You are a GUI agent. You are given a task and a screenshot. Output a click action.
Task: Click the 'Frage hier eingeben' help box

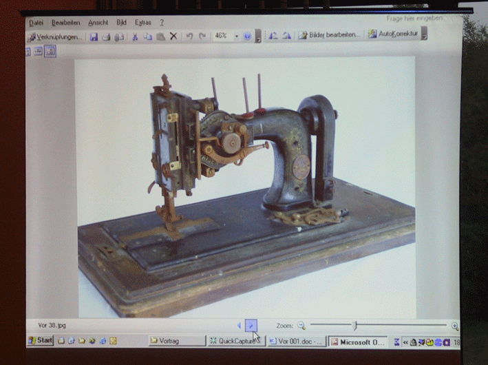(414, 19)
